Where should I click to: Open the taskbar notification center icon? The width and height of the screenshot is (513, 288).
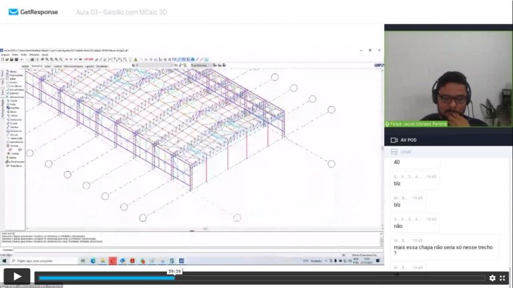pyautogui.click(x=378, y=261)
